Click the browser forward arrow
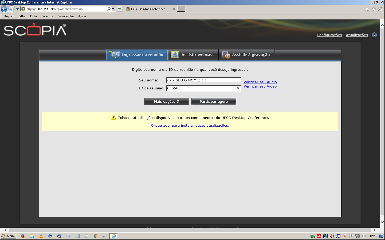This screenshot has width=385, height=240. (x=11, y=9)
